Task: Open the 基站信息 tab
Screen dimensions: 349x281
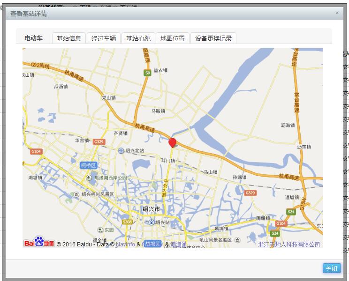Action: [x=69, y=38]
